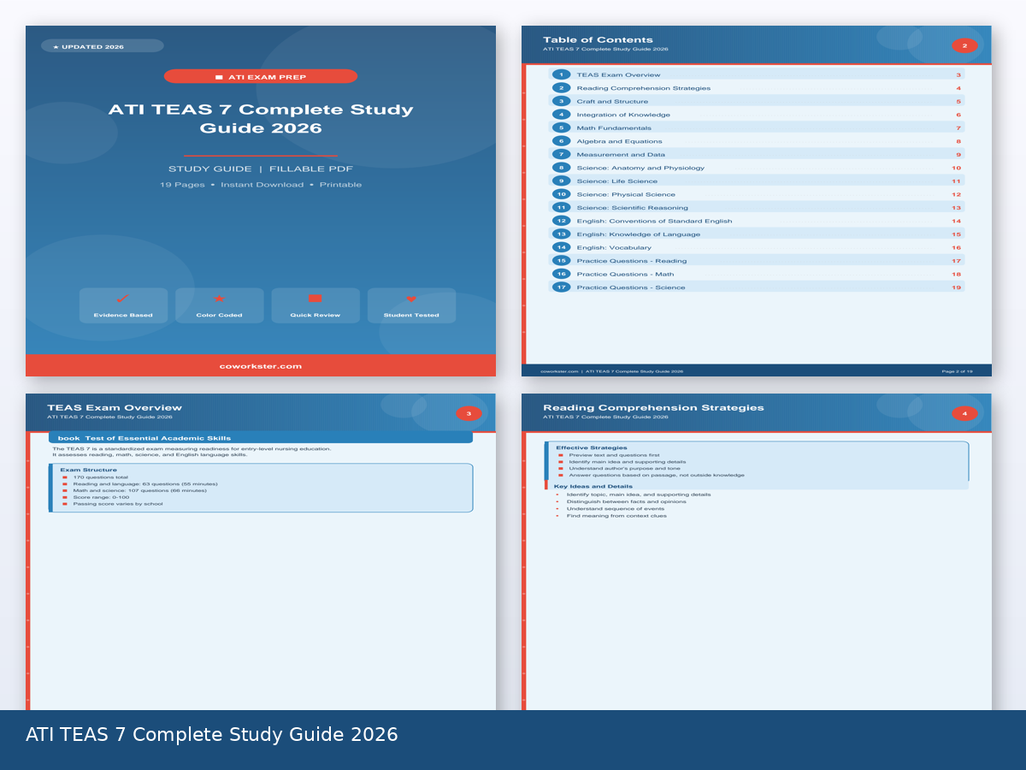Select the cover page thumbnail title
Viewport: 1026px width, 770px height.
point(261,119)
